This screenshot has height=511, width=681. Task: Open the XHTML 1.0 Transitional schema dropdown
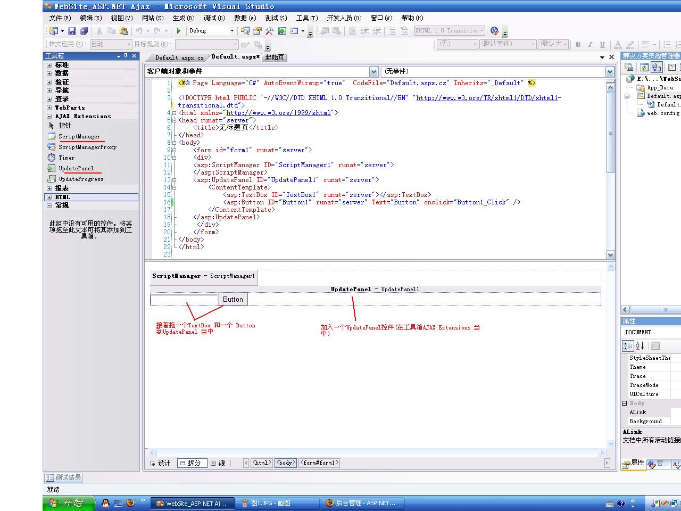(x=482, y=31)
